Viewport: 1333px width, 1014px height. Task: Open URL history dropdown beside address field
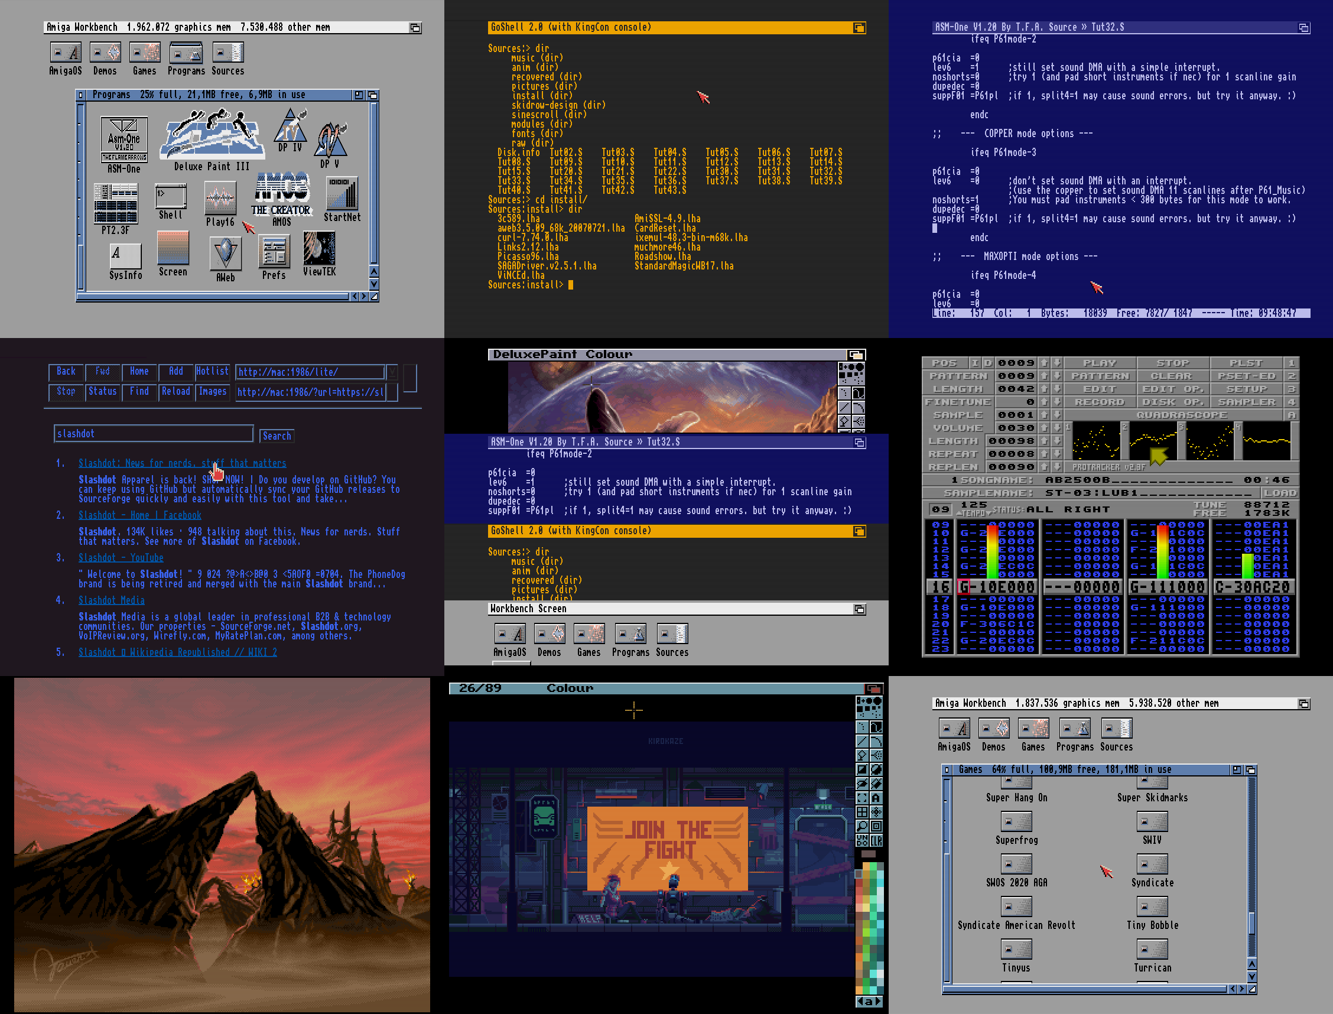pyautogui.click(x=392, y=372)
